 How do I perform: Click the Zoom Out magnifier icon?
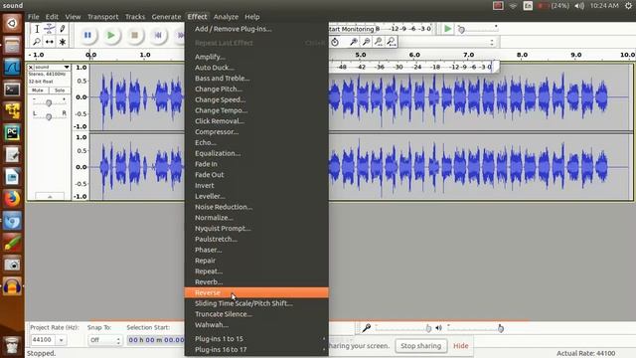click(367, 42)
